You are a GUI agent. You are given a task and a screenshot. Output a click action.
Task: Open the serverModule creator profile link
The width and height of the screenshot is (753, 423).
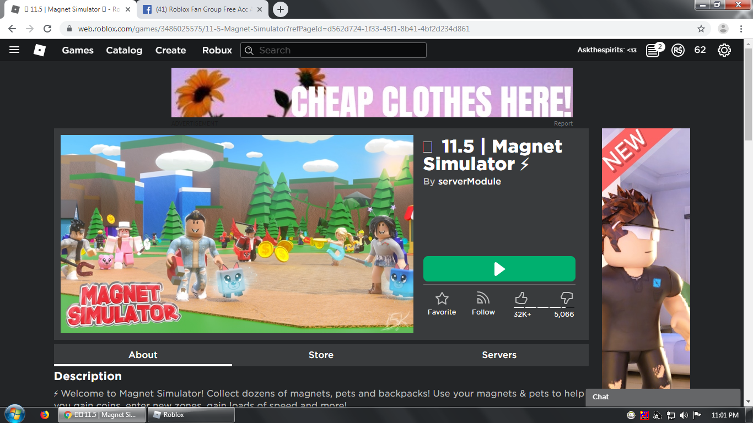(470, 182)
